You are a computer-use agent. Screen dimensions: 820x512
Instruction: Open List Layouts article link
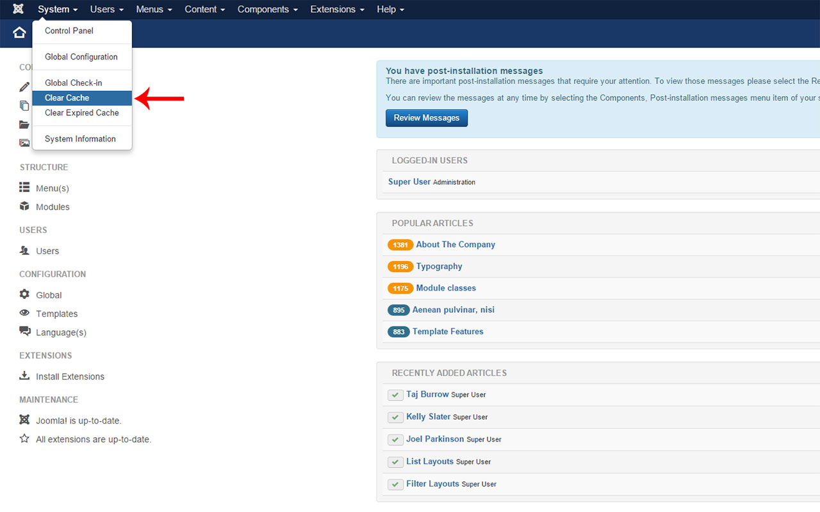(x=430, y=461)
